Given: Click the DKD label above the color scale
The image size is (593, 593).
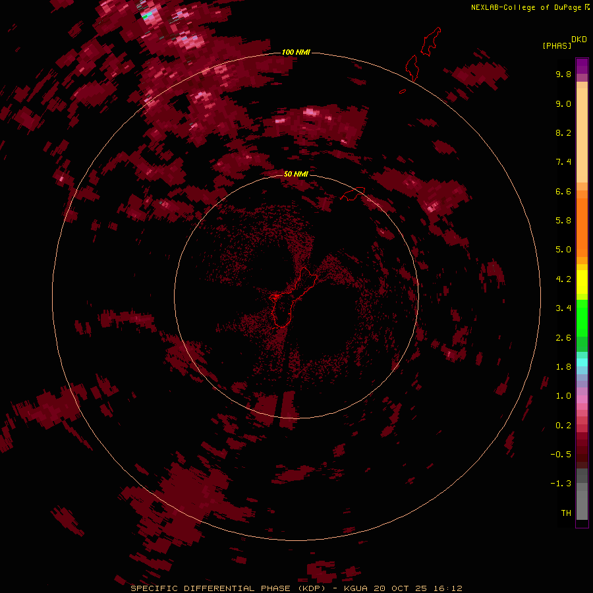Looking at the screenshot, I should (x=579, y=40).
